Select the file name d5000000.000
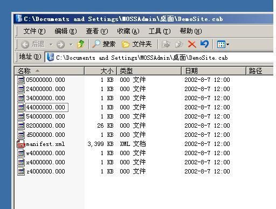This screenshot has width=276, height=209. tap(46, 135)
